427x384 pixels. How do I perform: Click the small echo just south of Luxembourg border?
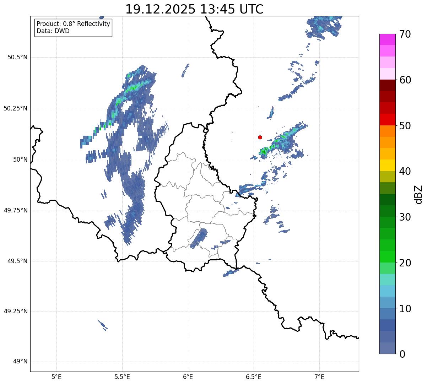click(x=230, y=273)
